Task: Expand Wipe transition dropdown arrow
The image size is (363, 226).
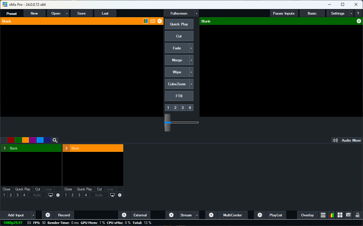Action: click(191, 72)
